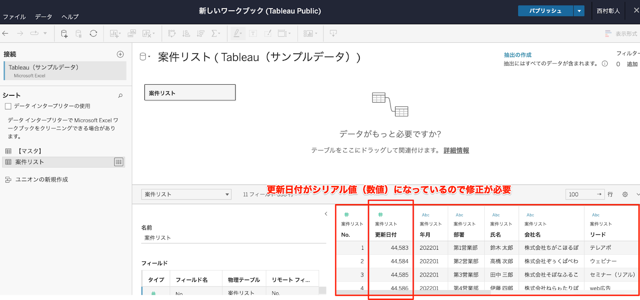The width and height of the screenshot is (640, 300).
Task: Click the Abc type icon above 氏名 column
Action: (496, 215)
